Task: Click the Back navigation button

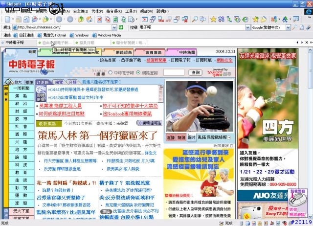Action: click(x=59, y=20)
